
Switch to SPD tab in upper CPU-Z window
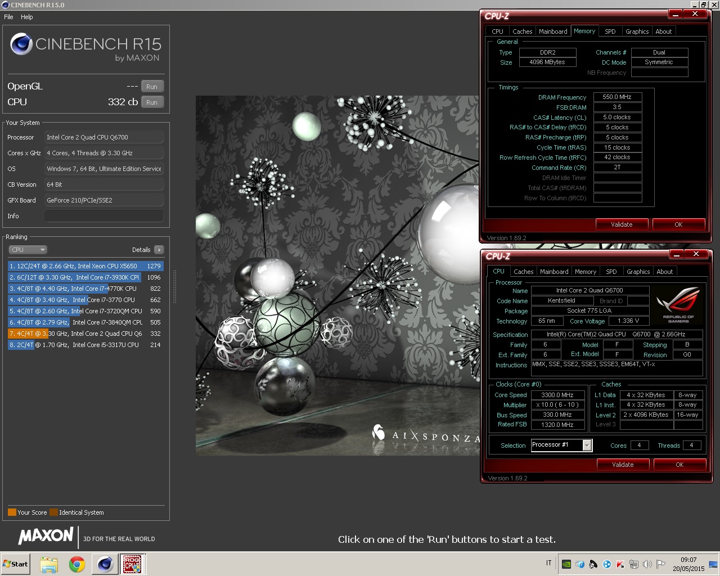(x=610, y=31)
